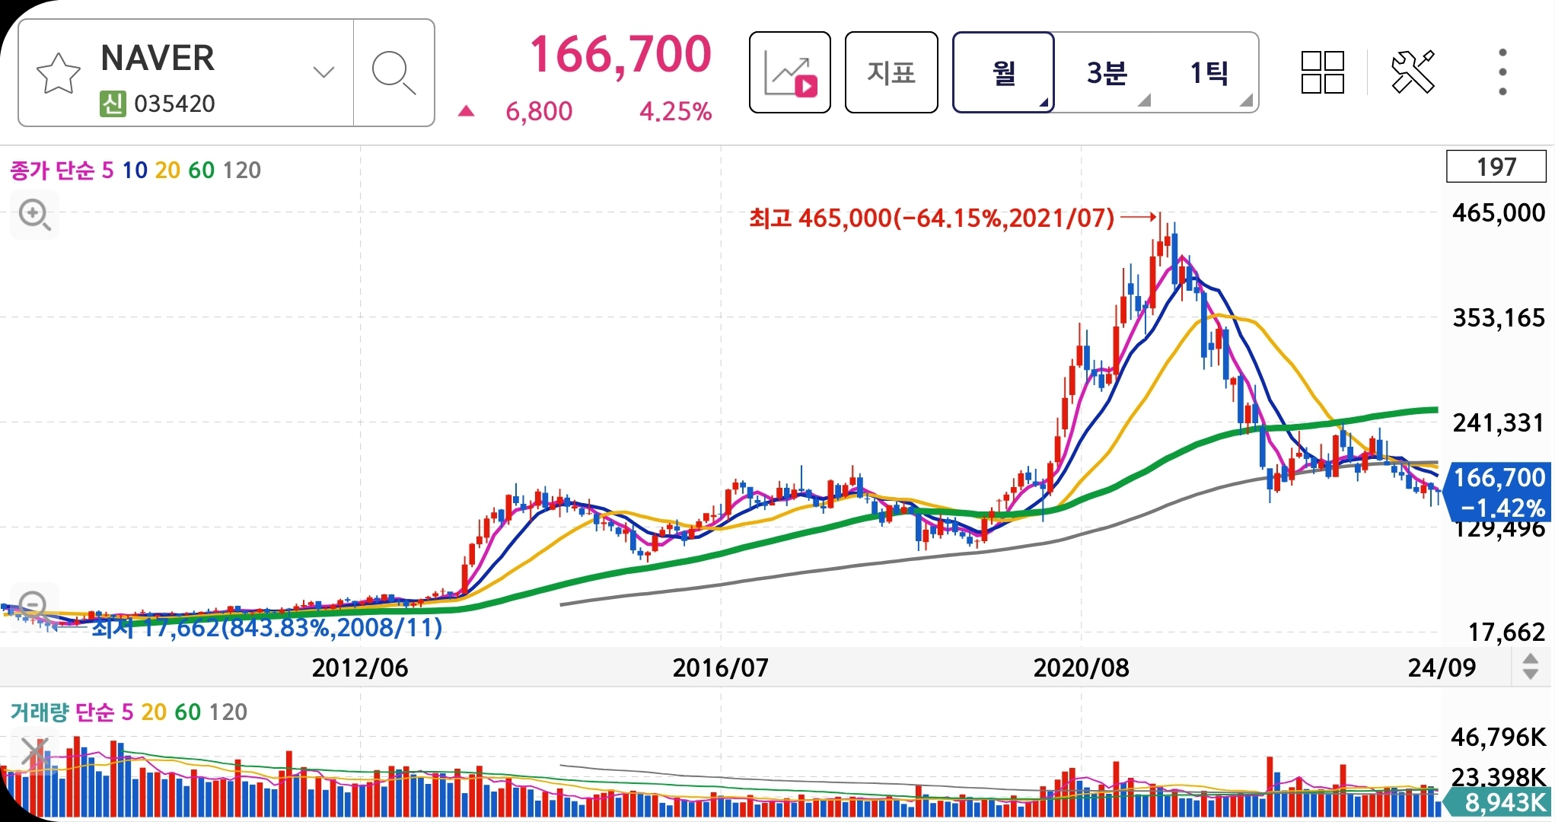Open chart tools settings (wrench icon)

[x=1413, y=72]
